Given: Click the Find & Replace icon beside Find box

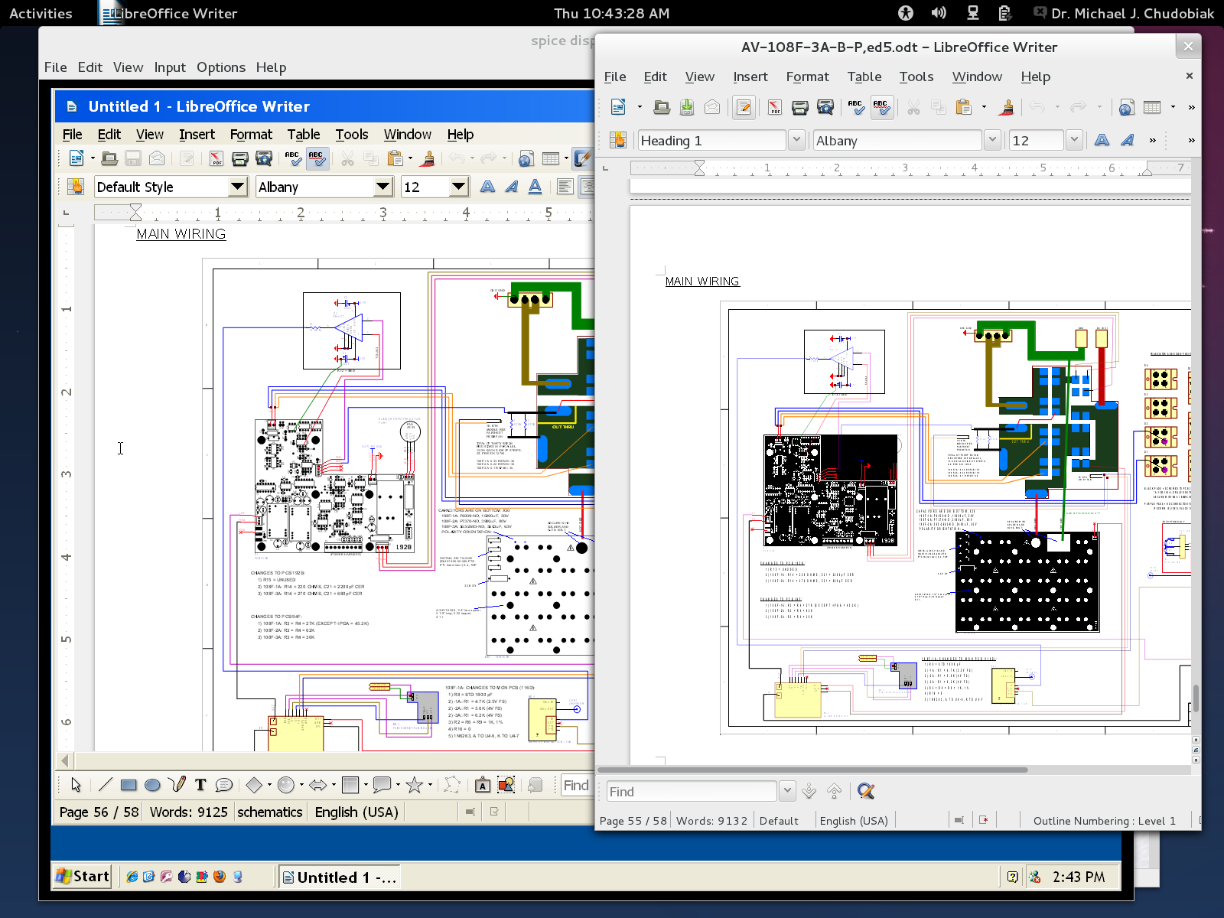Looking at the screenshot, I should click(x=866, y=791).
